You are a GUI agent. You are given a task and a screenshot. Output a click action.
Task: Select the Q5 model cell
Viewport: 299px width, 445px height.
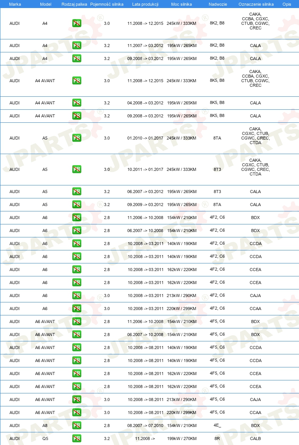pos(45,439)
